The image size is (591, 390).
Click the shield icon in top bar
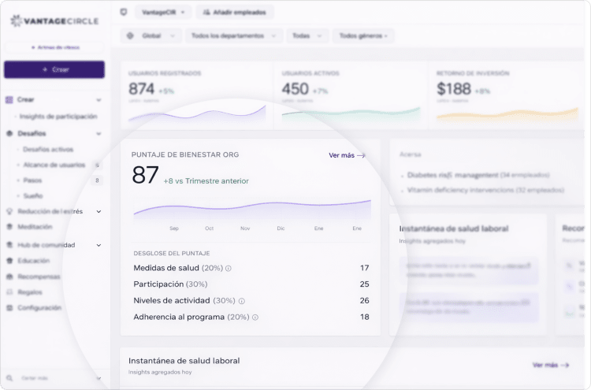124,12
